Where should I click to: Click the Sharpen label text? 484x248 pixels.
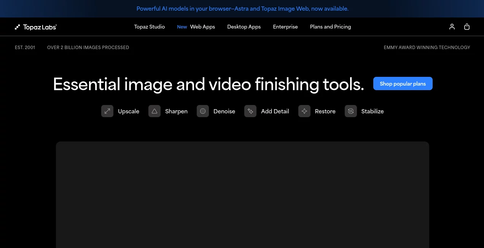(x=176, y=111)
